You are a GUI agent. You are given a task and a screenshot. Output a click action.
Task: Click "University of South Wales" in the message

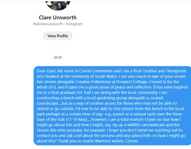click(94, 76)
